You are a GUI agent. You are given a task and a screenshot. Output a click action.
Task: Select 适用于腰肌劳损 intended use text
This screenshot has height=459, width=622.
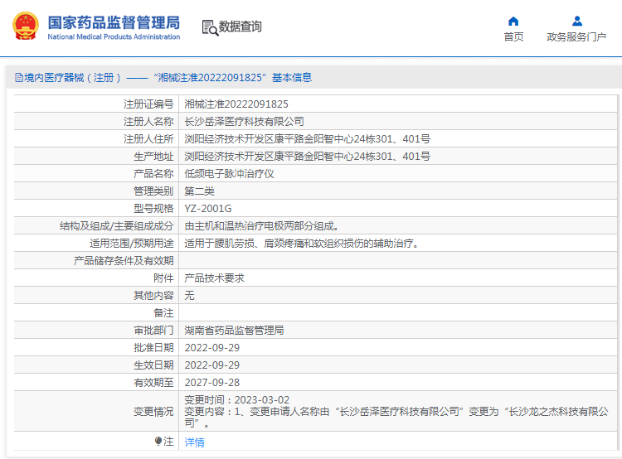[x=302, y=244]
